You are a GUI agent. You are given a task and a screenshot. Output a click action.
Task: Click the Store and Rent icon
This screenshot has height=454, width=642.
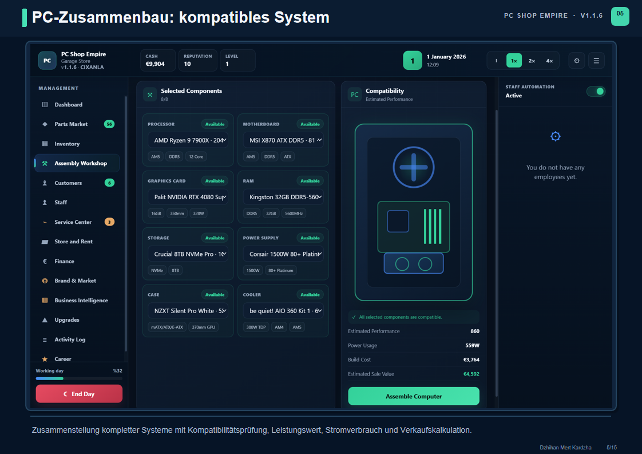point(45,242)
